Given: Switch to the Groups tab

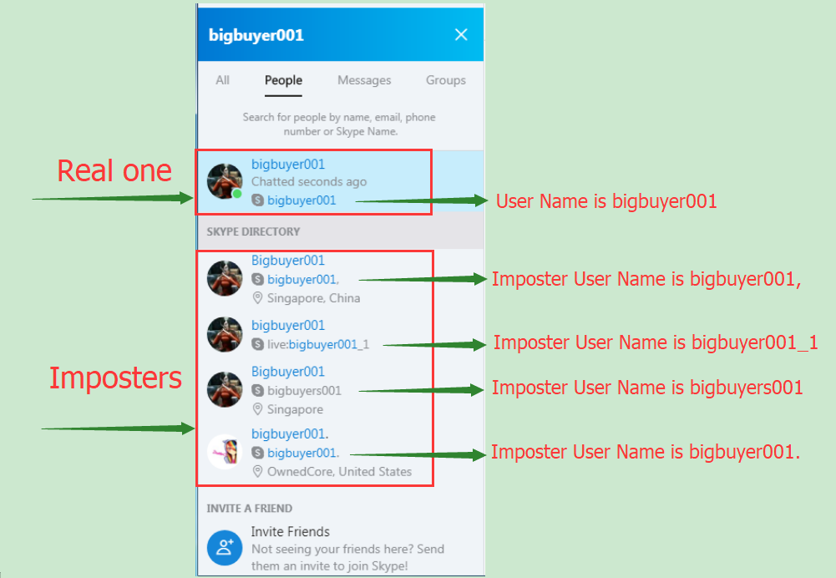Looking at the screenshot, I should pos(446,80).
